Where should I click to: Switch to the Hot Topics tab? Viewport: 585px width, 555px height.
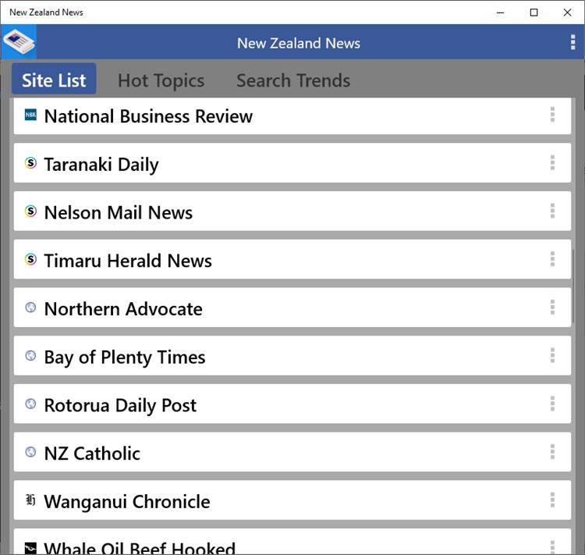tap(161, 80)
